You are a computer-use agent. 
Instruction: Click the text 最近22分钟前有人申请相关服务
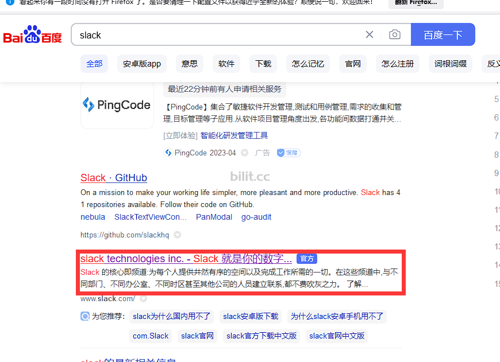(x=225, y=89)
